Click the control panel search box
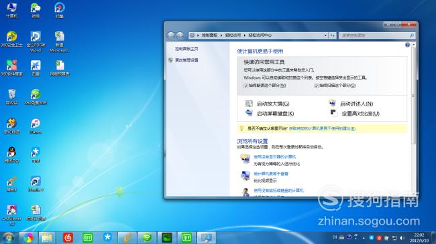The image size is (436, 244). coord(377,35)
